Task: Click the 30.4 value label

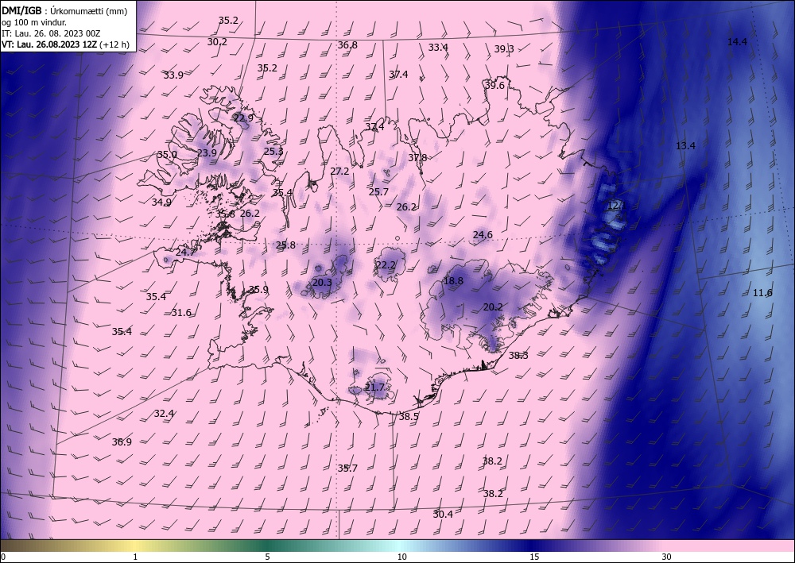Action: (443, 514)
